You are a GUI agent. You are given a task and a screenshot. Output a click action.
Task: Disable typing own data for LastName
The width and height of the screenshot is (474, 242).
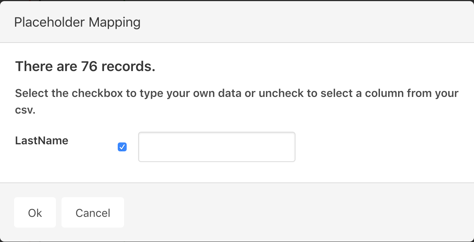click(x=122, y=147)
